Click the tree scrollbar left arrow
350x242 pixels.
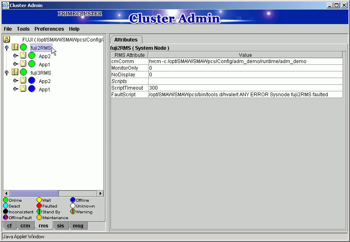click(x=6, y=193)
